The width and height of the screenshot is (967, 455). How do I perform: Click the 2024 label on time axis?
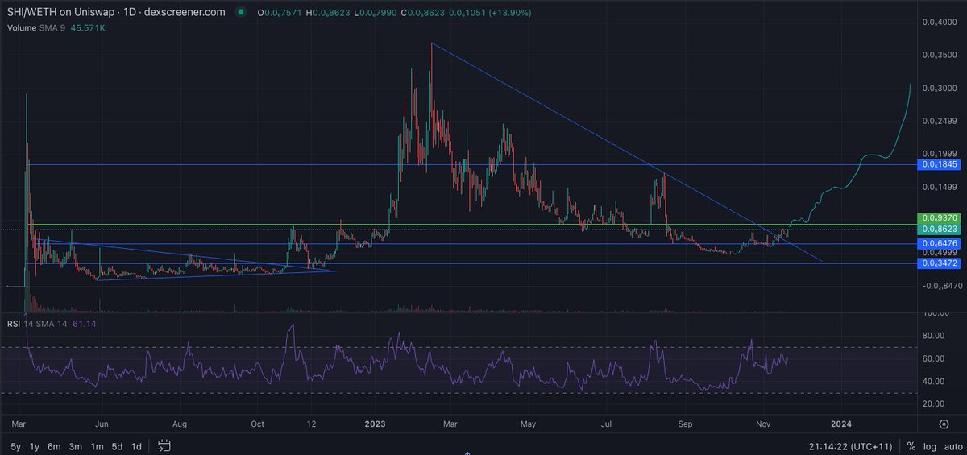pos(841,423)
